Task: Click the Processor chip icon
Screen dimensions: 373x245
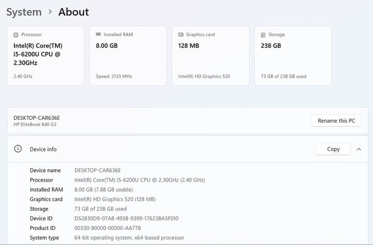Action: [x=15, y=35]
